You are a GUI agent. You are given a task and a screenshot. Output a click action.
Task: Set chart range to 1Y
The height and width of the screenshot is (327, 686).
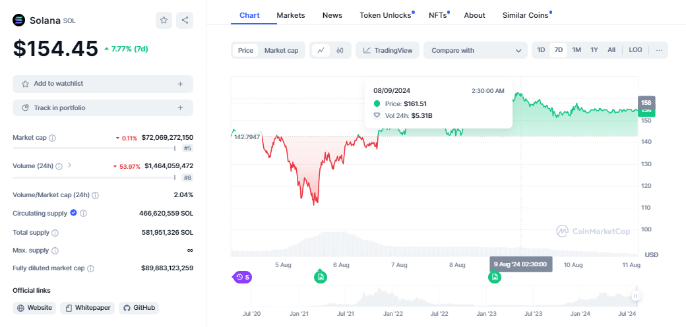pyautogui.click(x=594, y=50)
